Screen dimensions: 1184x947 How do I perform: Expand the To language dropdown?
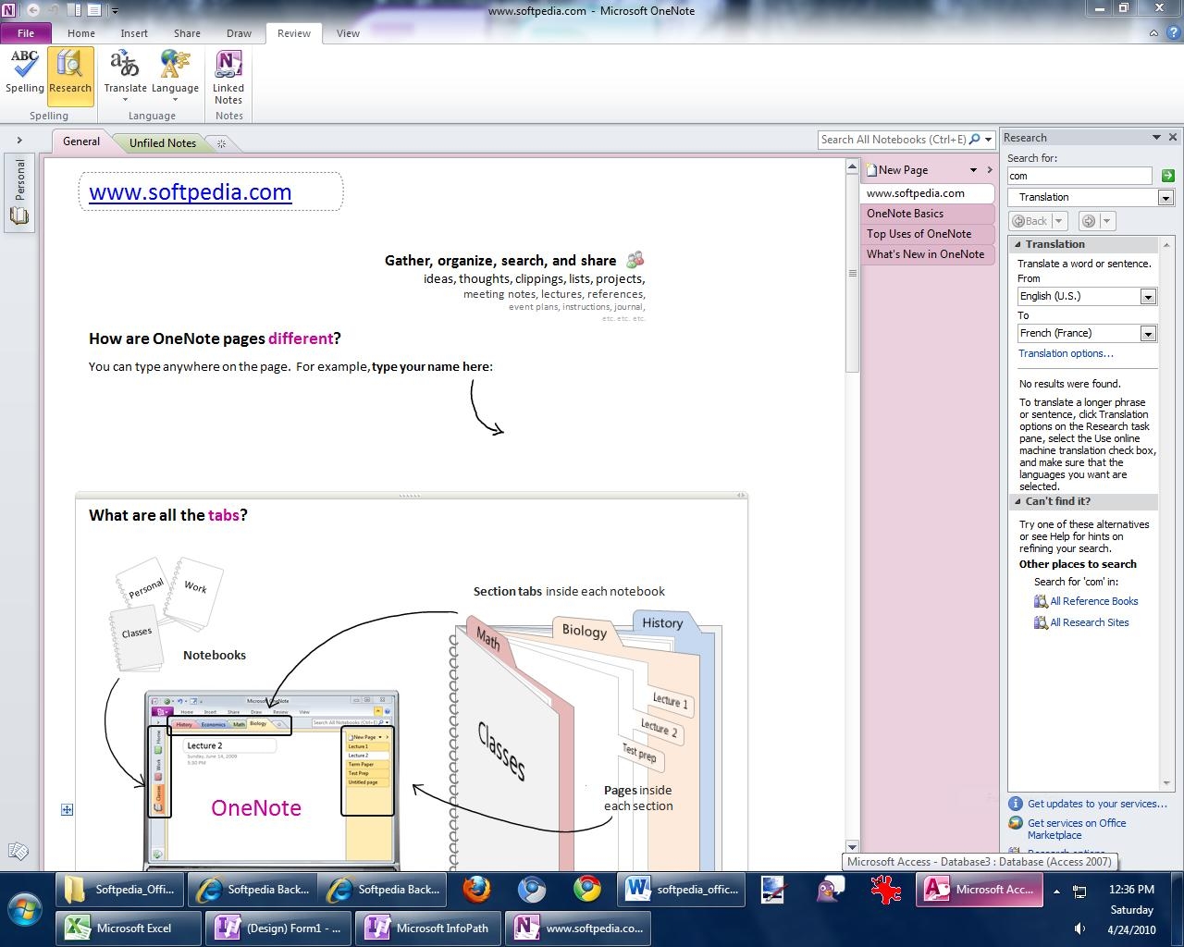click(x=1148, y=334)
